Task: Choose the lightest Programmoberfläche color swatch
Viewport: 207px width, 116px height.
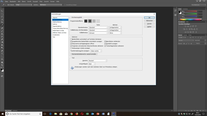Action: [x=98, y=21]
